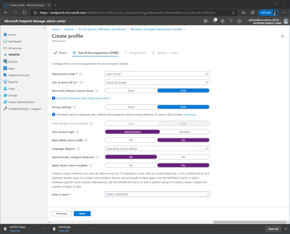The width and height of the screenshot is (290, 234).
Task: Show info tooltip for Automatically configure keyboard
Action: (x=97, y=157)
